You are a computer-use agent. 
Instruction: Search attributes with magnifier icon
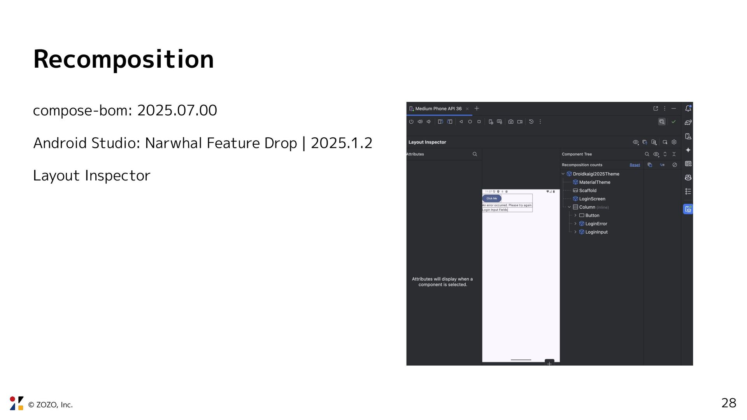pos(475,154)
